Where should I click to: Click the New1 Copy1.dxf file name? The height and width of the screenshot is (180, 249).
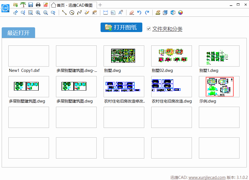(x=24, y=70)
